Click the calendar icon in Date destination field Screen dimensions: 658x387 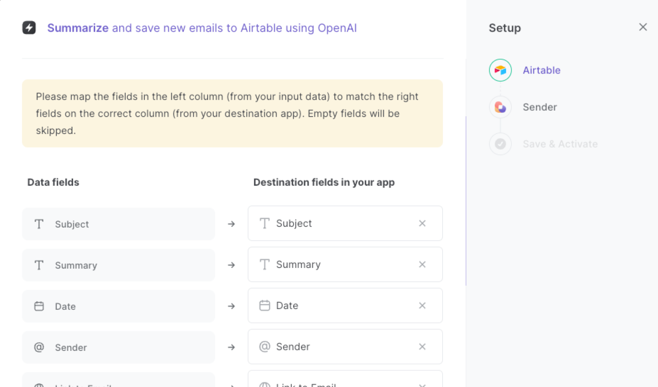coord(265,306)
